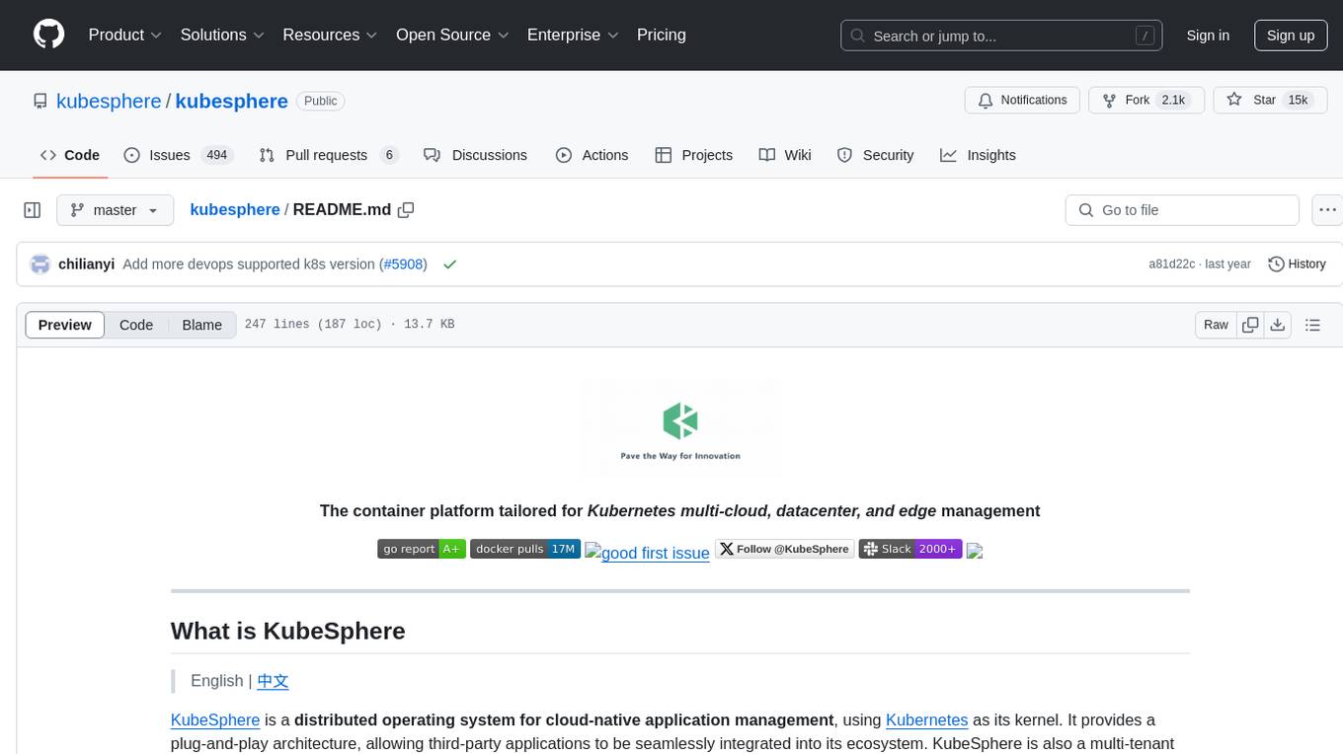This screenshot has width=1343, height=754.
Task: Expand the Solutions menu
Action: (223, 36)
